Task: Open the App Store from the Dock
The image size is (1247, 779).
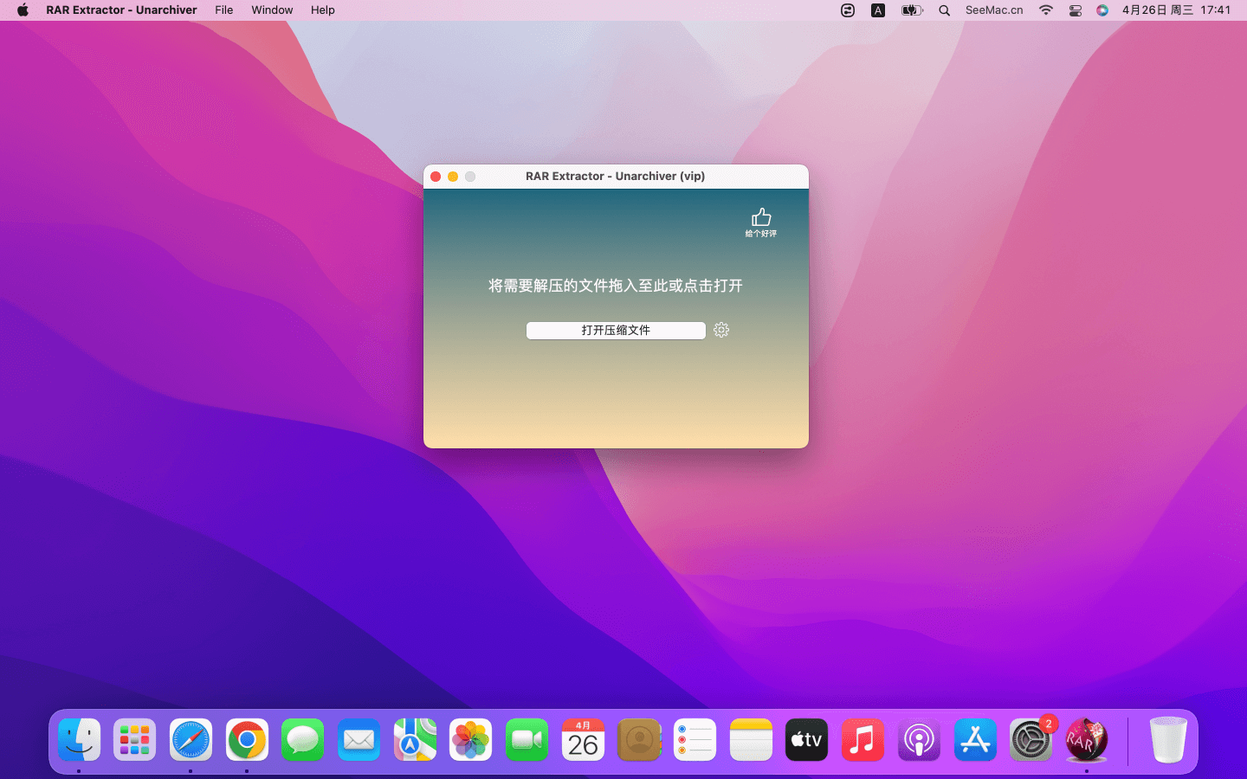Action: point(975,740)
